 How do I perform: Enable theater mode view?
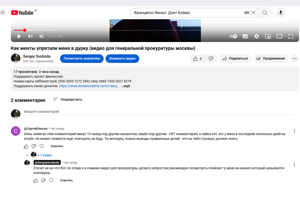279,36
